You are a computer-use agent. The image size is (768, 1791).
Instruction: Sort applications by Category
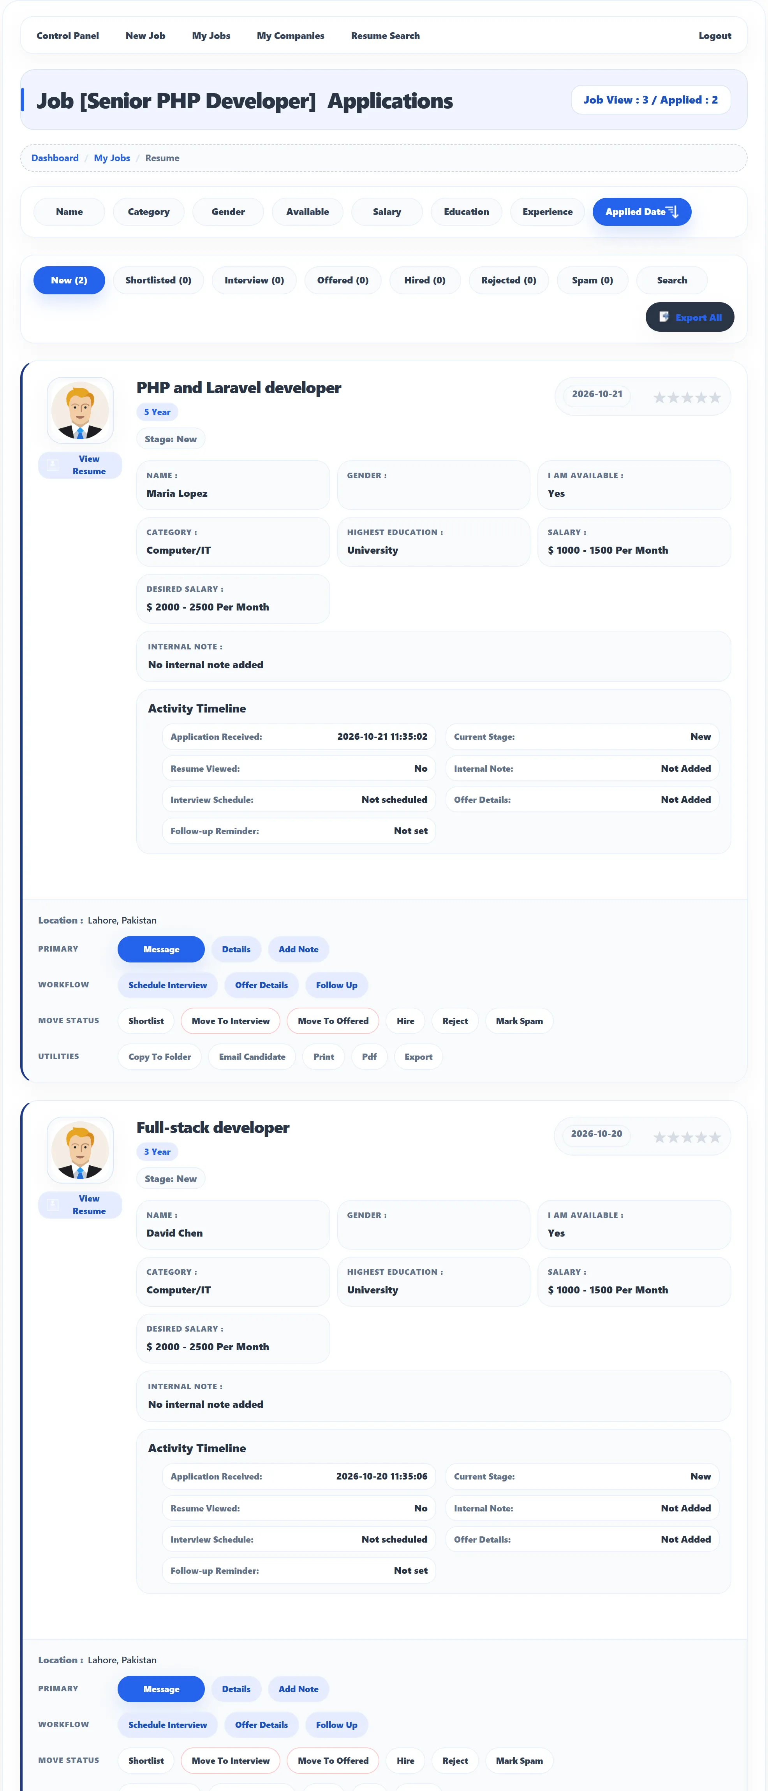tap(149, 211)
